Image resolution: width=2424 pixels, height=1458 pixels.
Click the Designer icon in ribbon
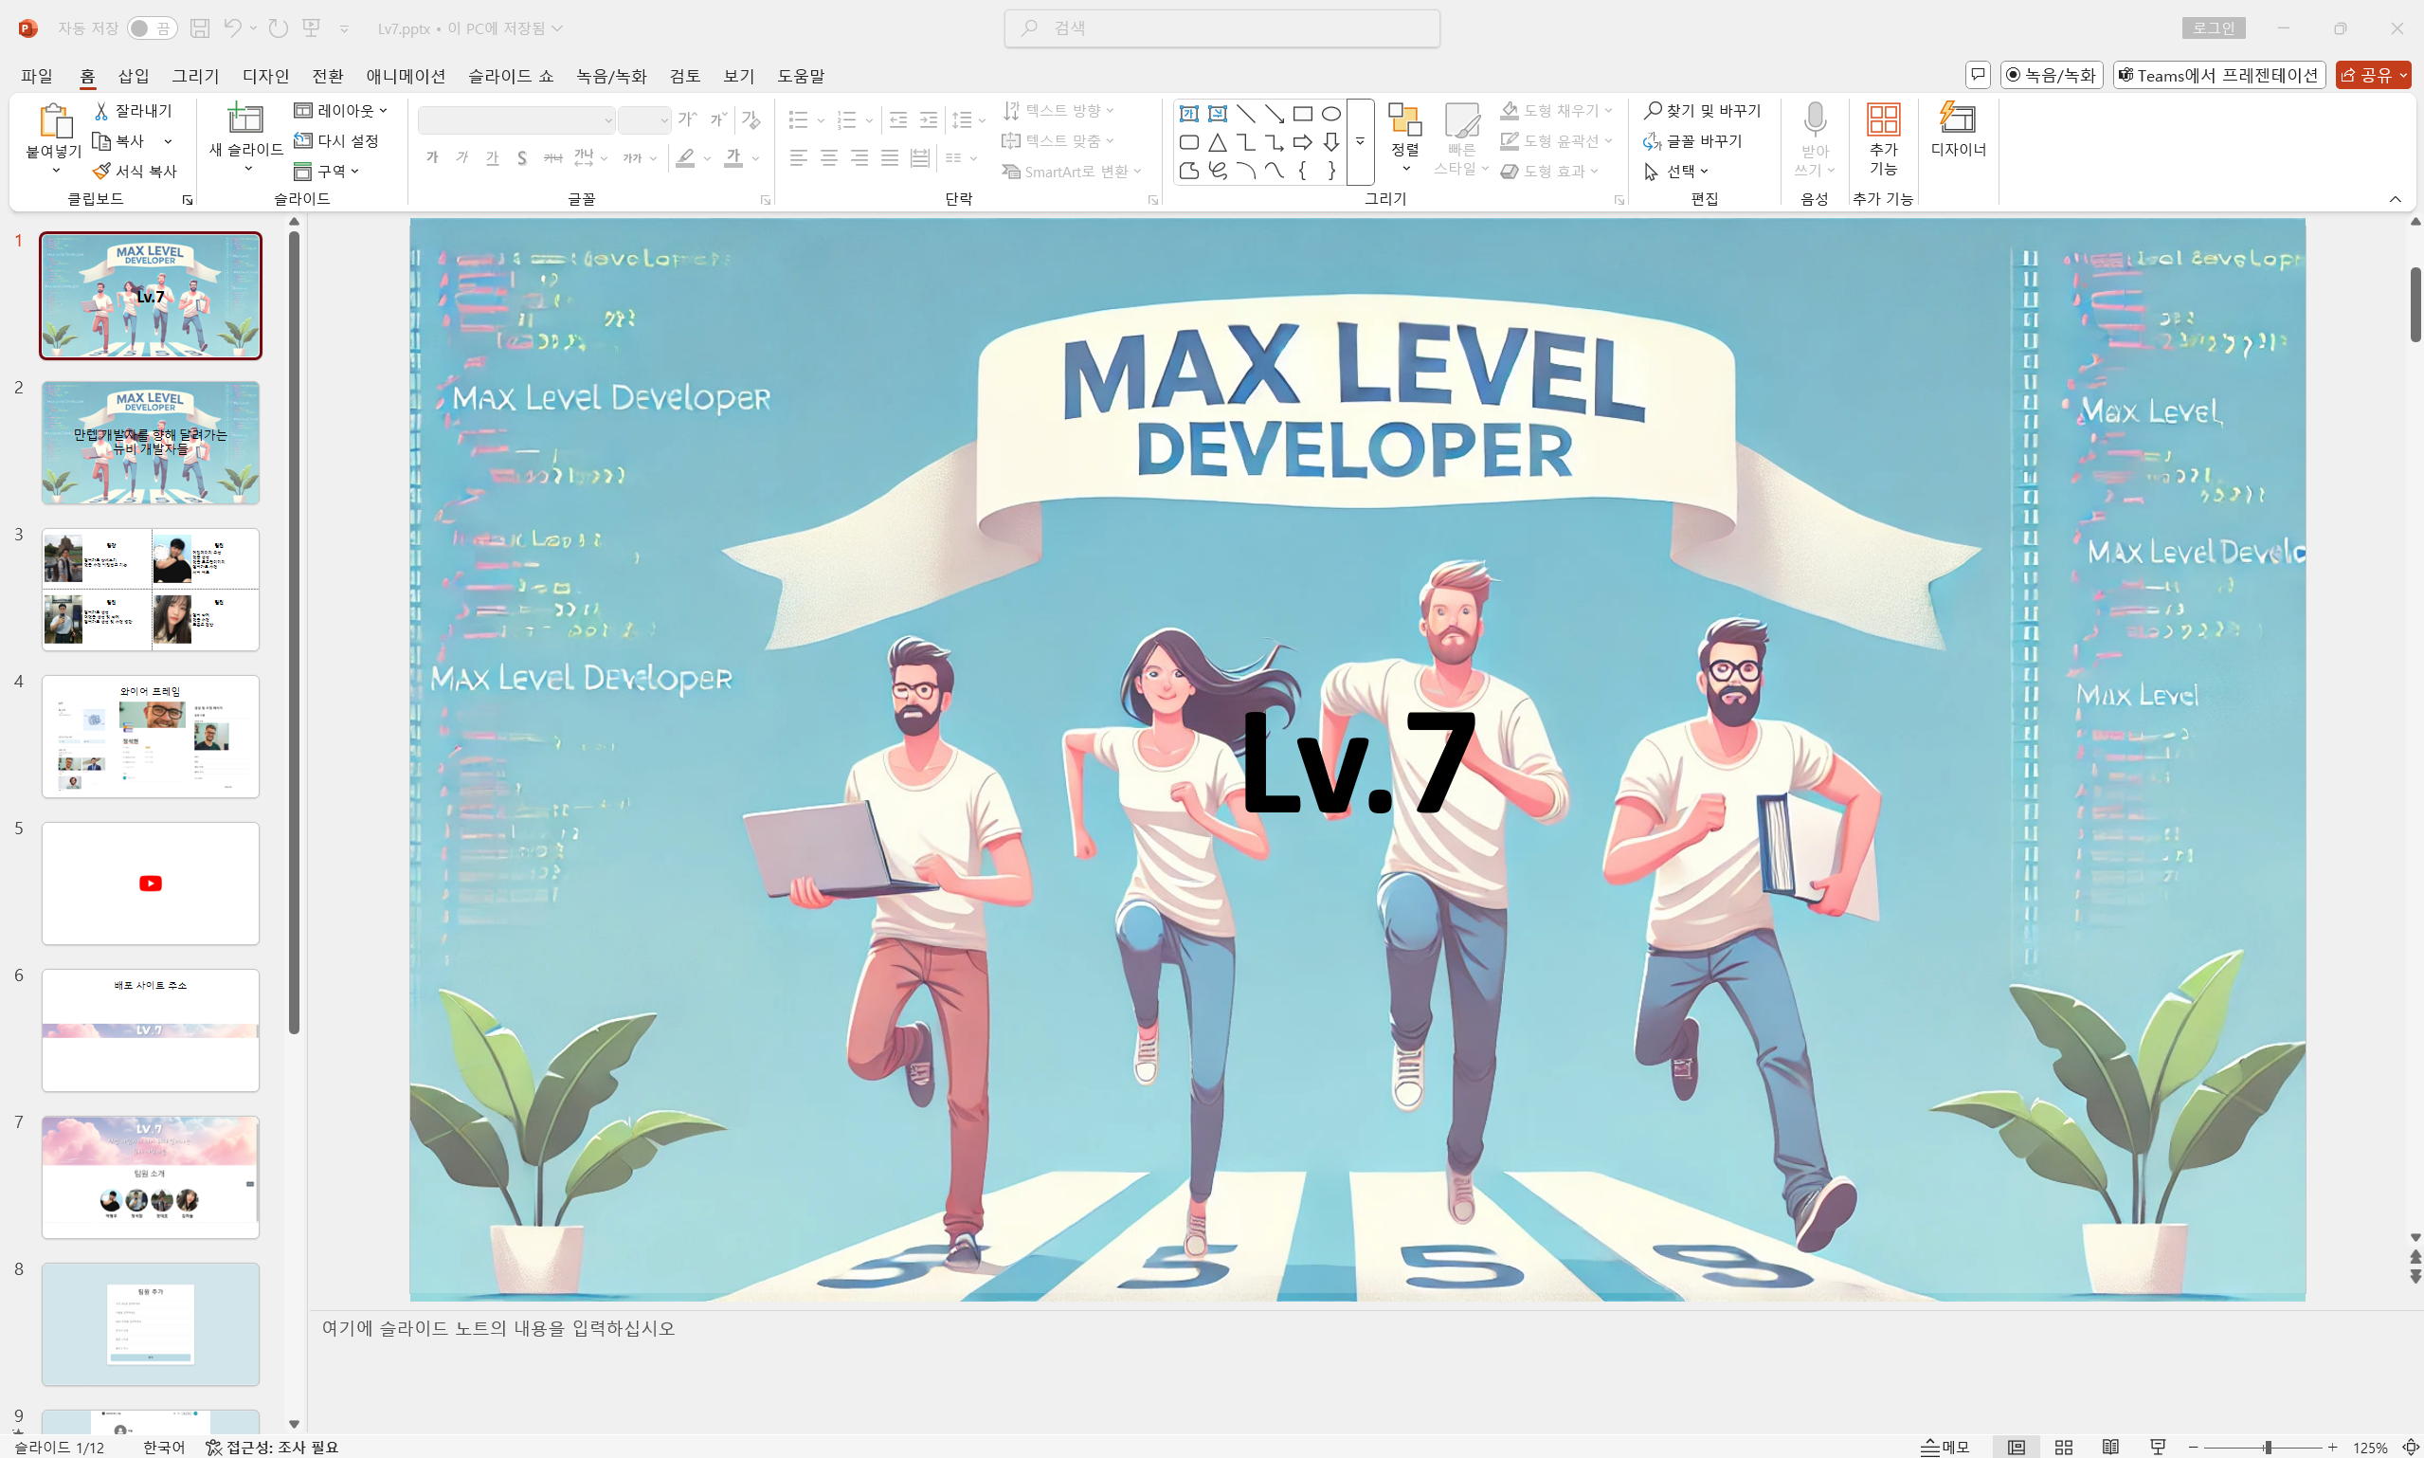(1957, 119)
